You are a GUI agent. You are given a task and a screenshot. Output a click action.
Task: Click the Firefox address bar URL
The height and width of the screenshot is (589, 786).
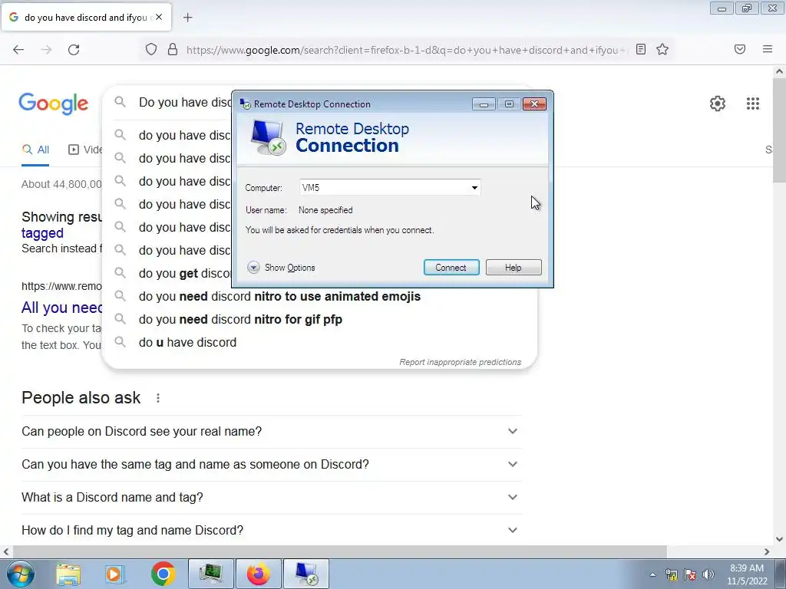pyautogui.click(x=406, y=50)
